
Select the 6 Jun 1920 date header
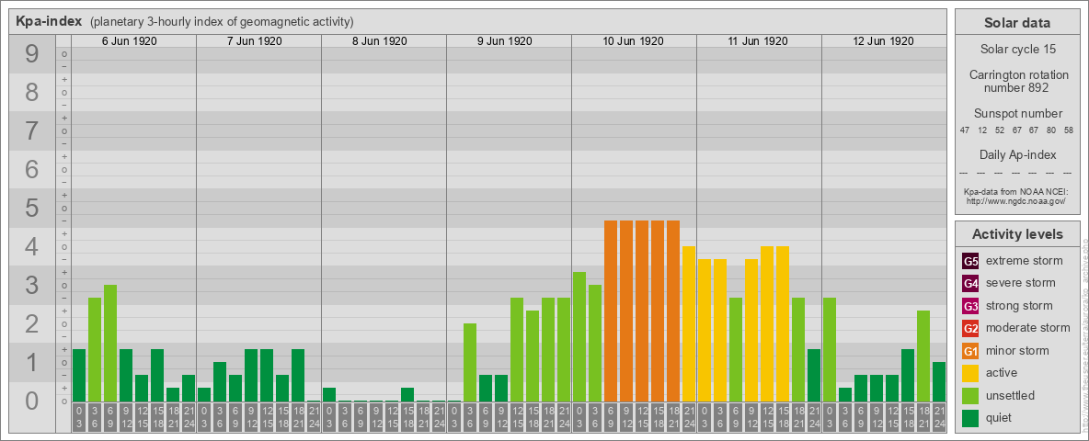(x=129, y=41)
